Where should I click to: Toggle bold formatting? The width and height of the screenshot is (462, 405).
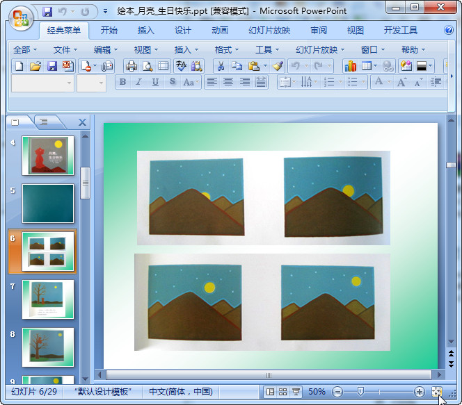pyautogui.click(x=123, y=82)
